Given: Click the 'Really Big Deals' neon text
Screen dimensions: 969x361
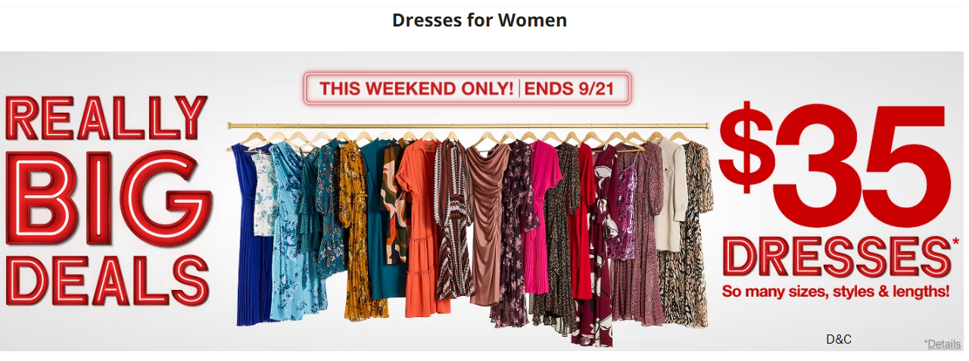Looking at the screenshot, I should click(106, 201).
